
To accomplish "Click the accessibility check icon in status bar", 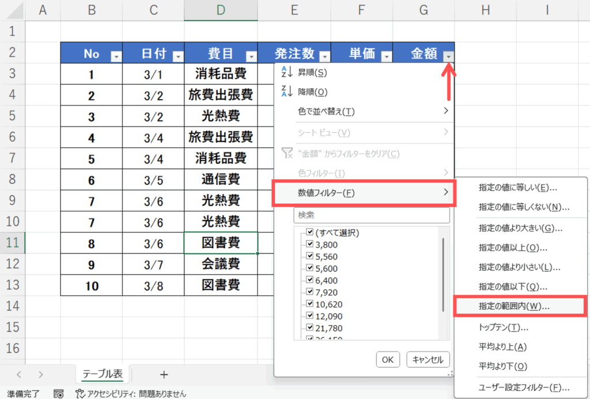I will point(80,394).
